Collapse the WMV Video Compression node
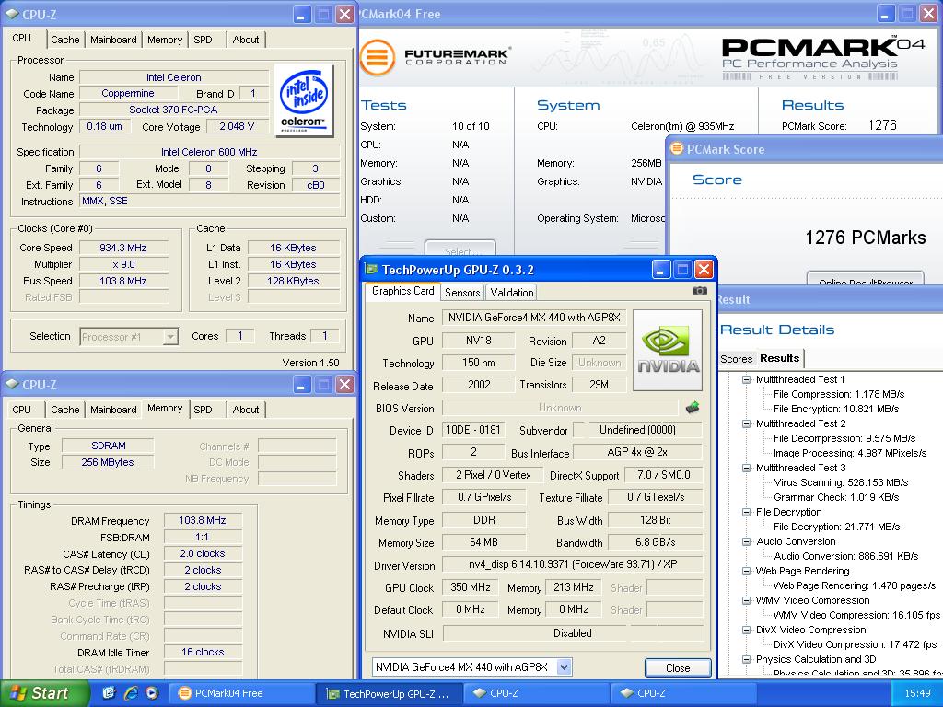Viewport: 943px width, 707px height. pyautogui.click(x=746, y=600)
